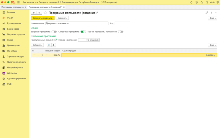Add this form to favorites star
Viewport: 220px width, 138px height.
45,13
